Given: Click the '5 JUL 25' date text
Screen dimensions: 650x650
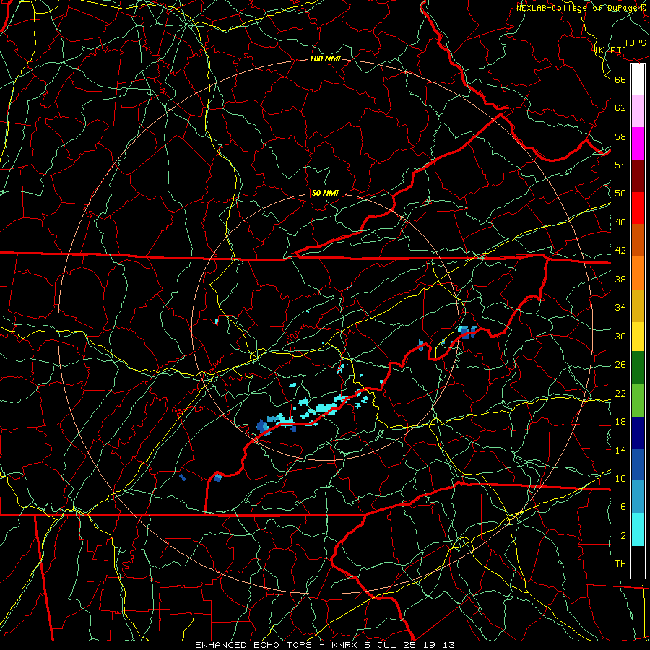Looking at the screenshot, I should pyautogui.click(x=391, y=645).
